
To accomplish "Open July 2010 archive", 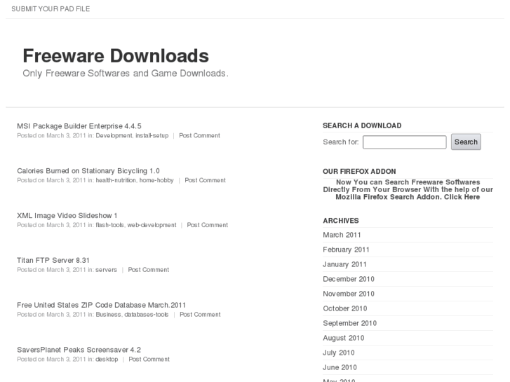I will (339, 353).
